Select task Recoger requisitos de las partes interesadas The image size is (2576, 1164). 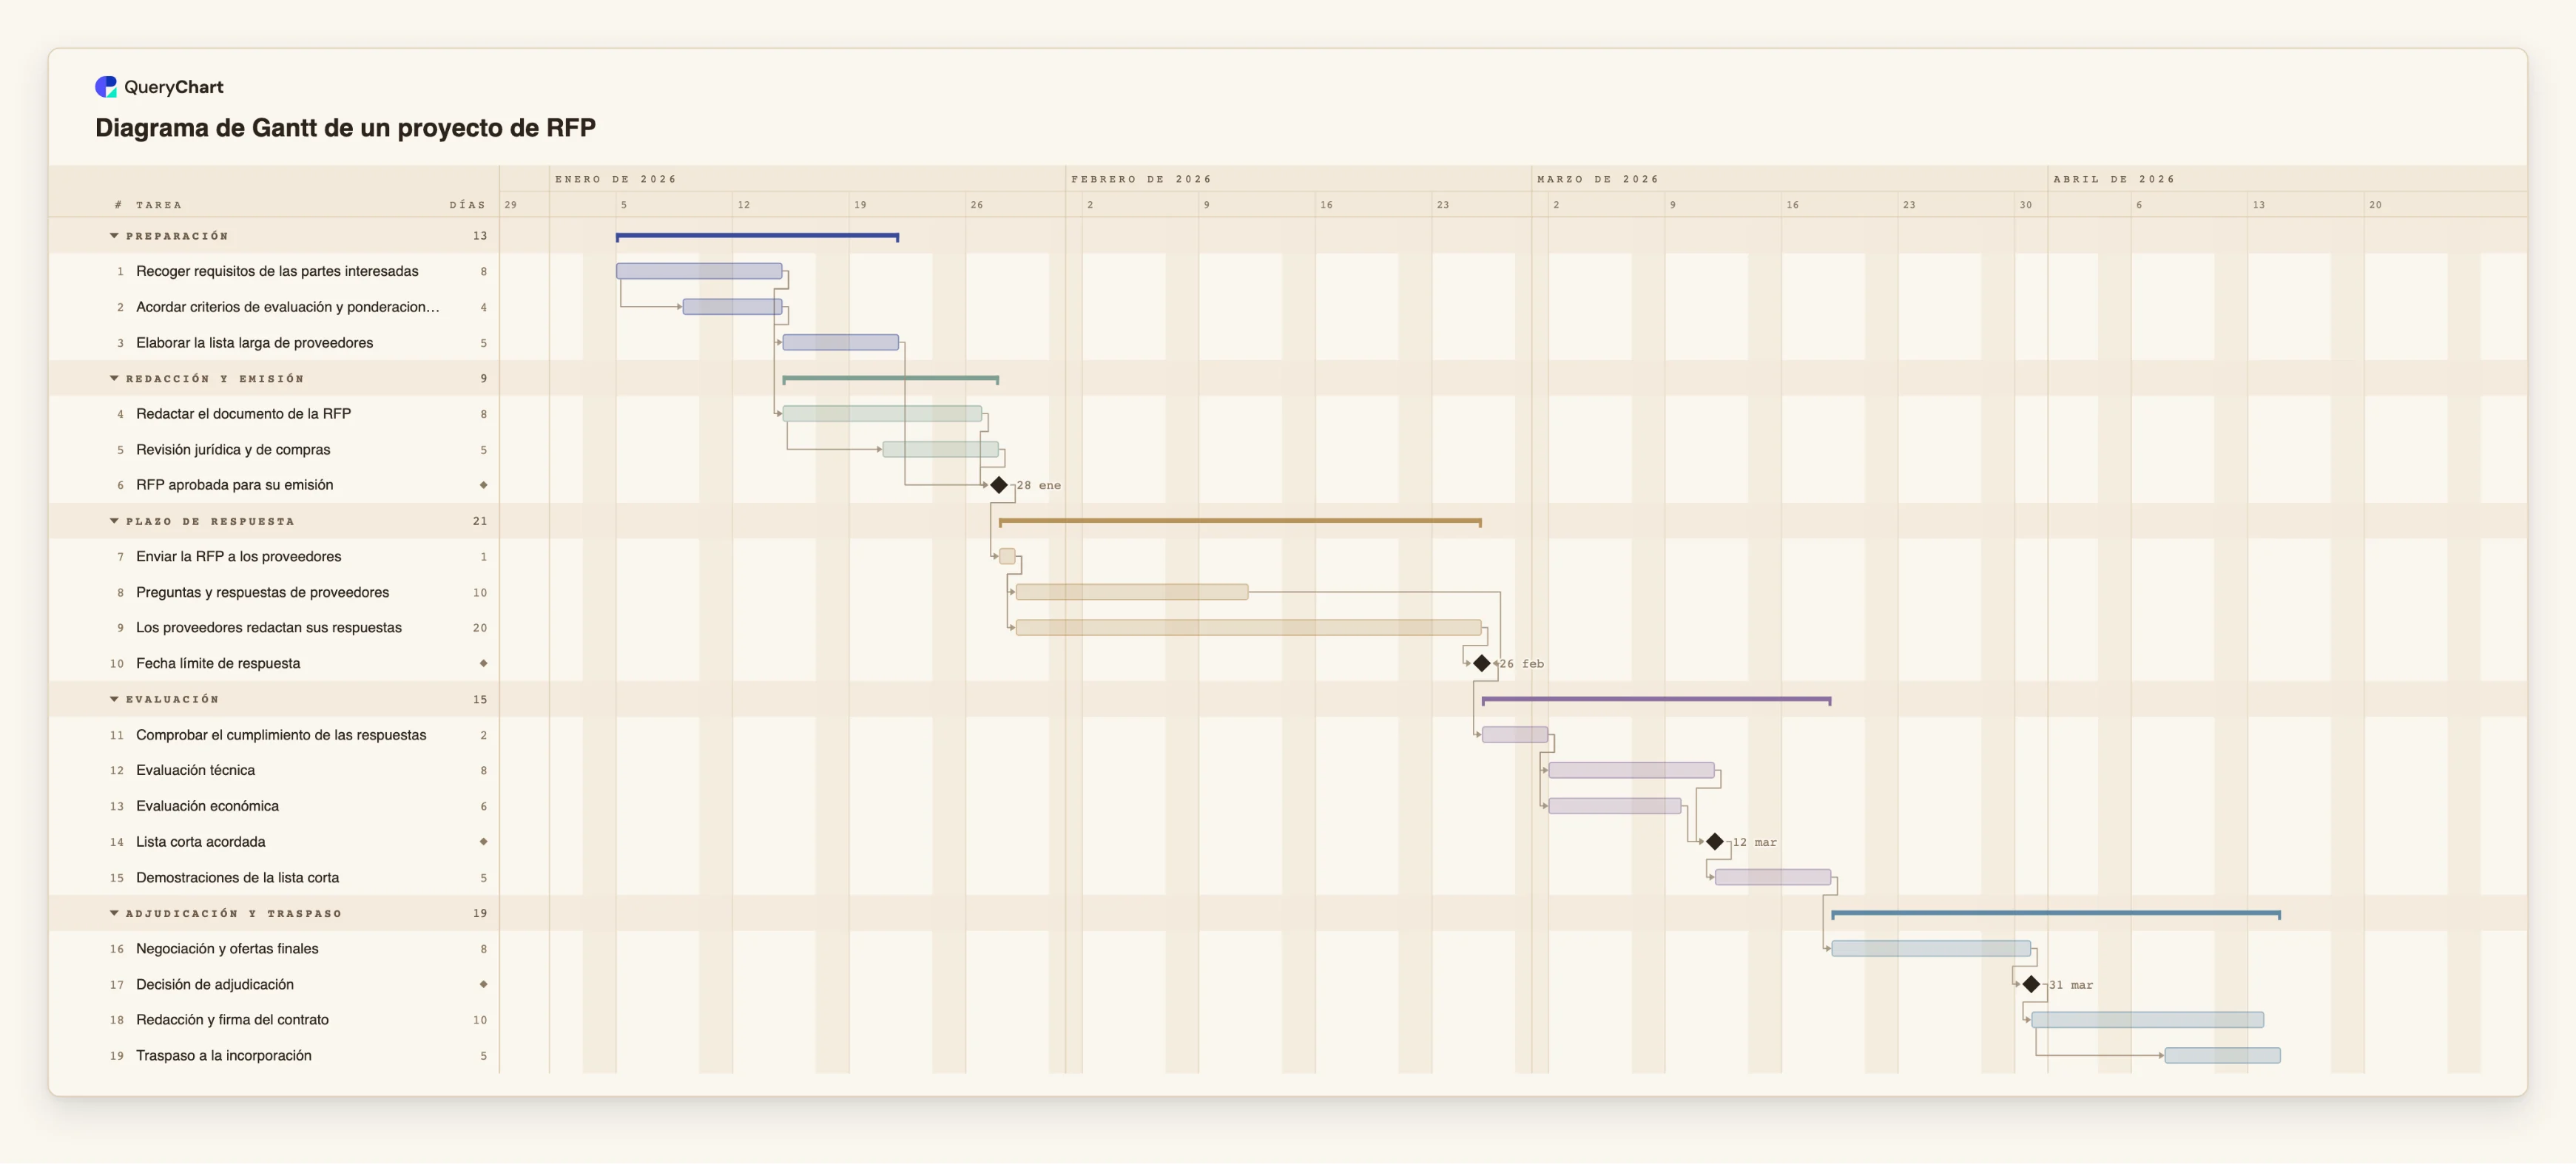[x=277, y=271]
